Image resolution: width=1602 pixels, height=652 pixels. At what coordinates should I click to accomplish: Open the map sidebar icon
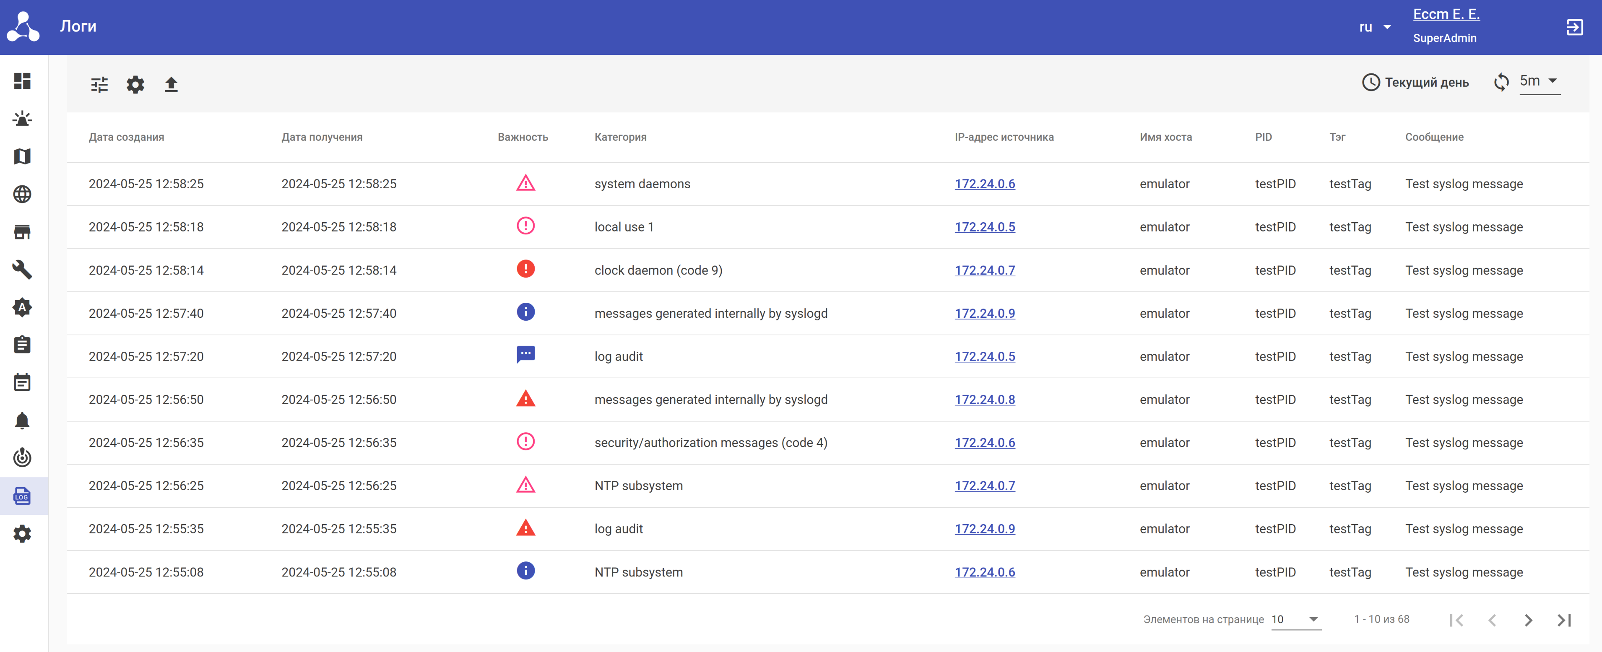[x=22, y=157]
